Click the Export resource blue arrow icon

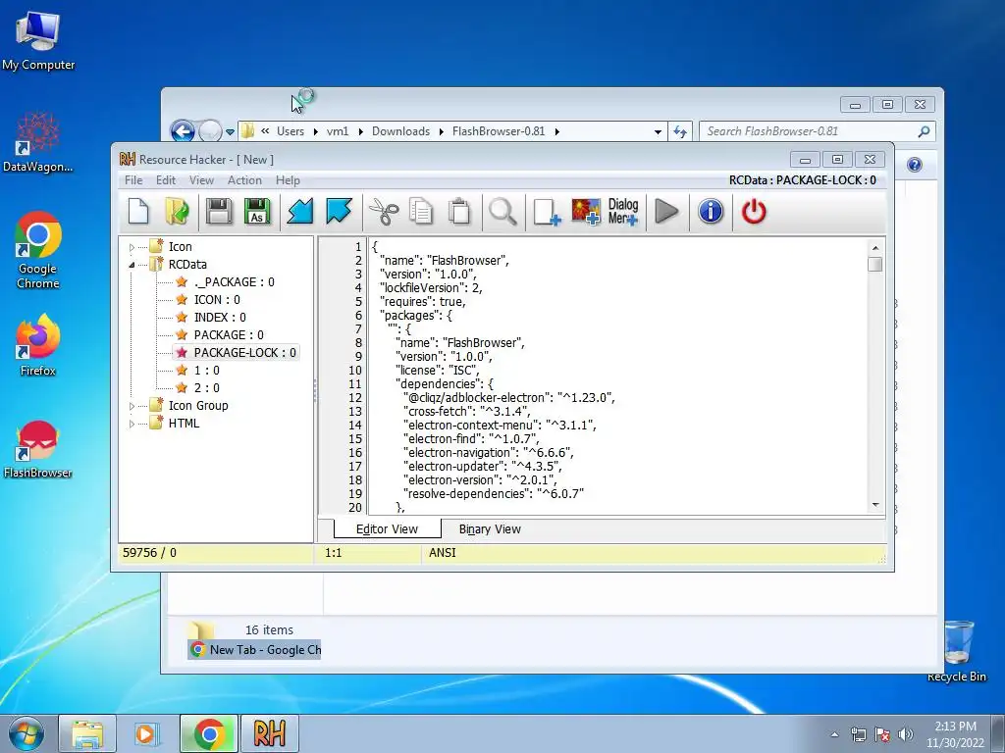pos(339,212)
